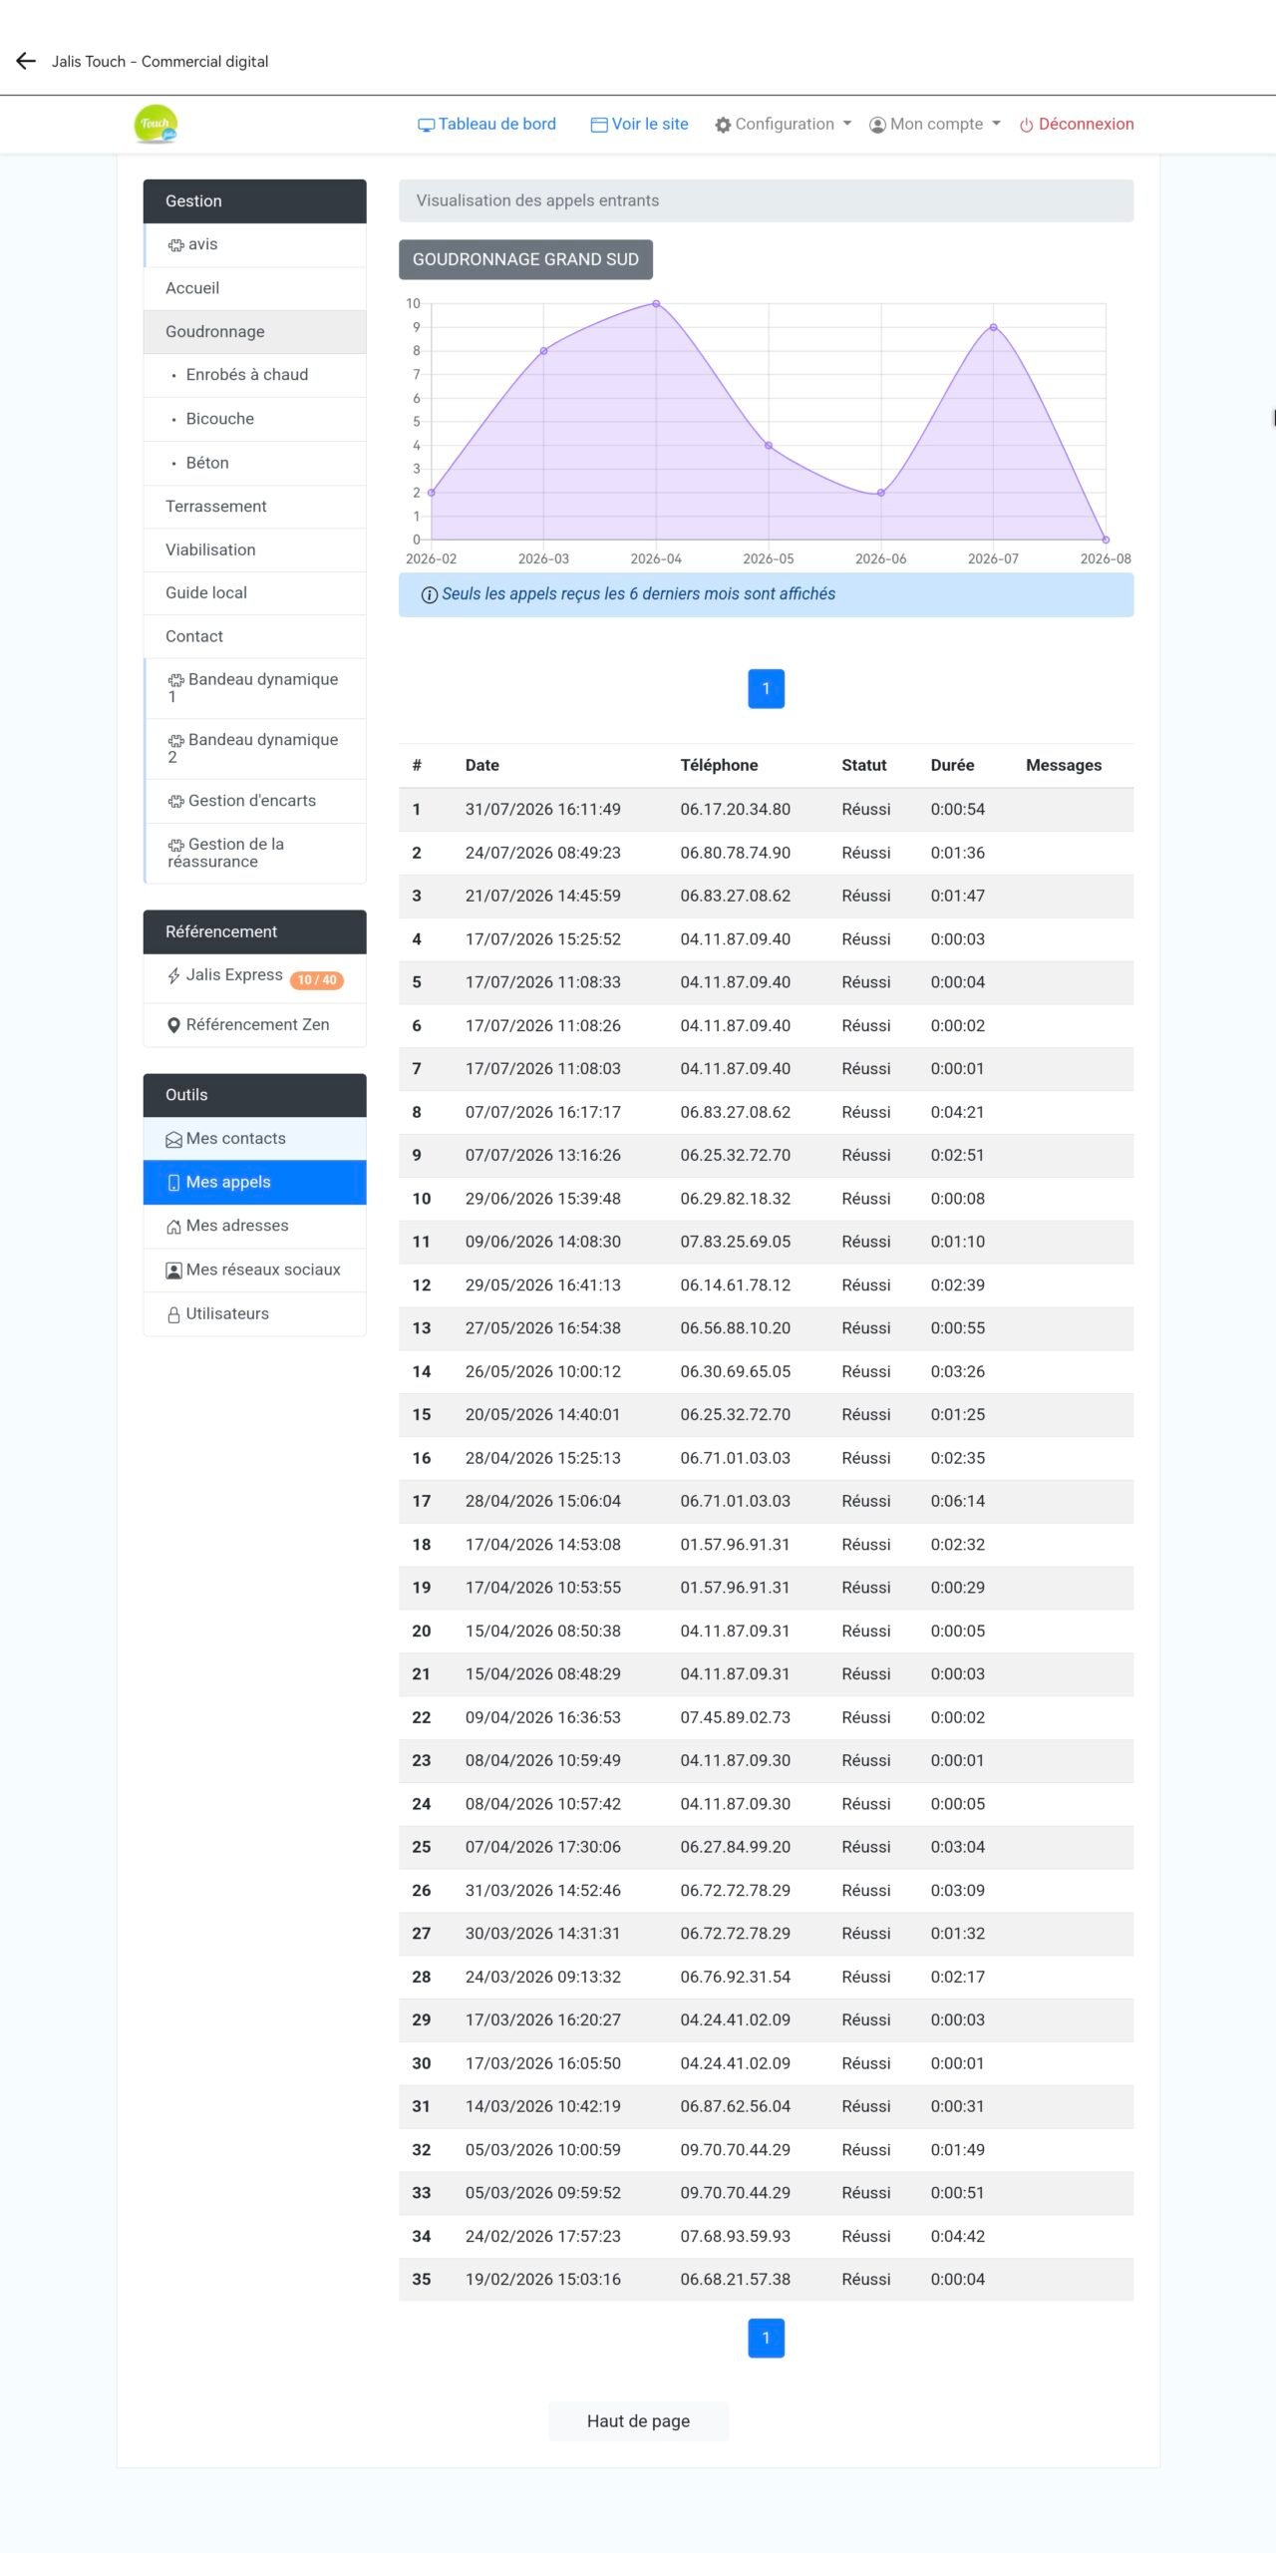Click the Jalis Touch logo
The image size is (1276, 2553).
156,124
